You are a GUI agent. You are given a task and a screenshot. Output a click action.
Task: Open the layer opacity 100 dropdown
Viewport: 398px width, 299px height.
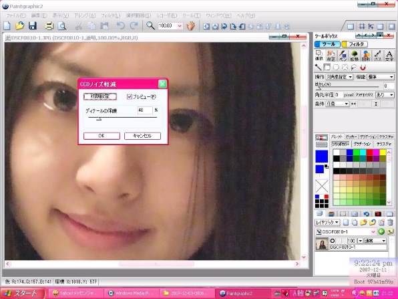[360, 241]
